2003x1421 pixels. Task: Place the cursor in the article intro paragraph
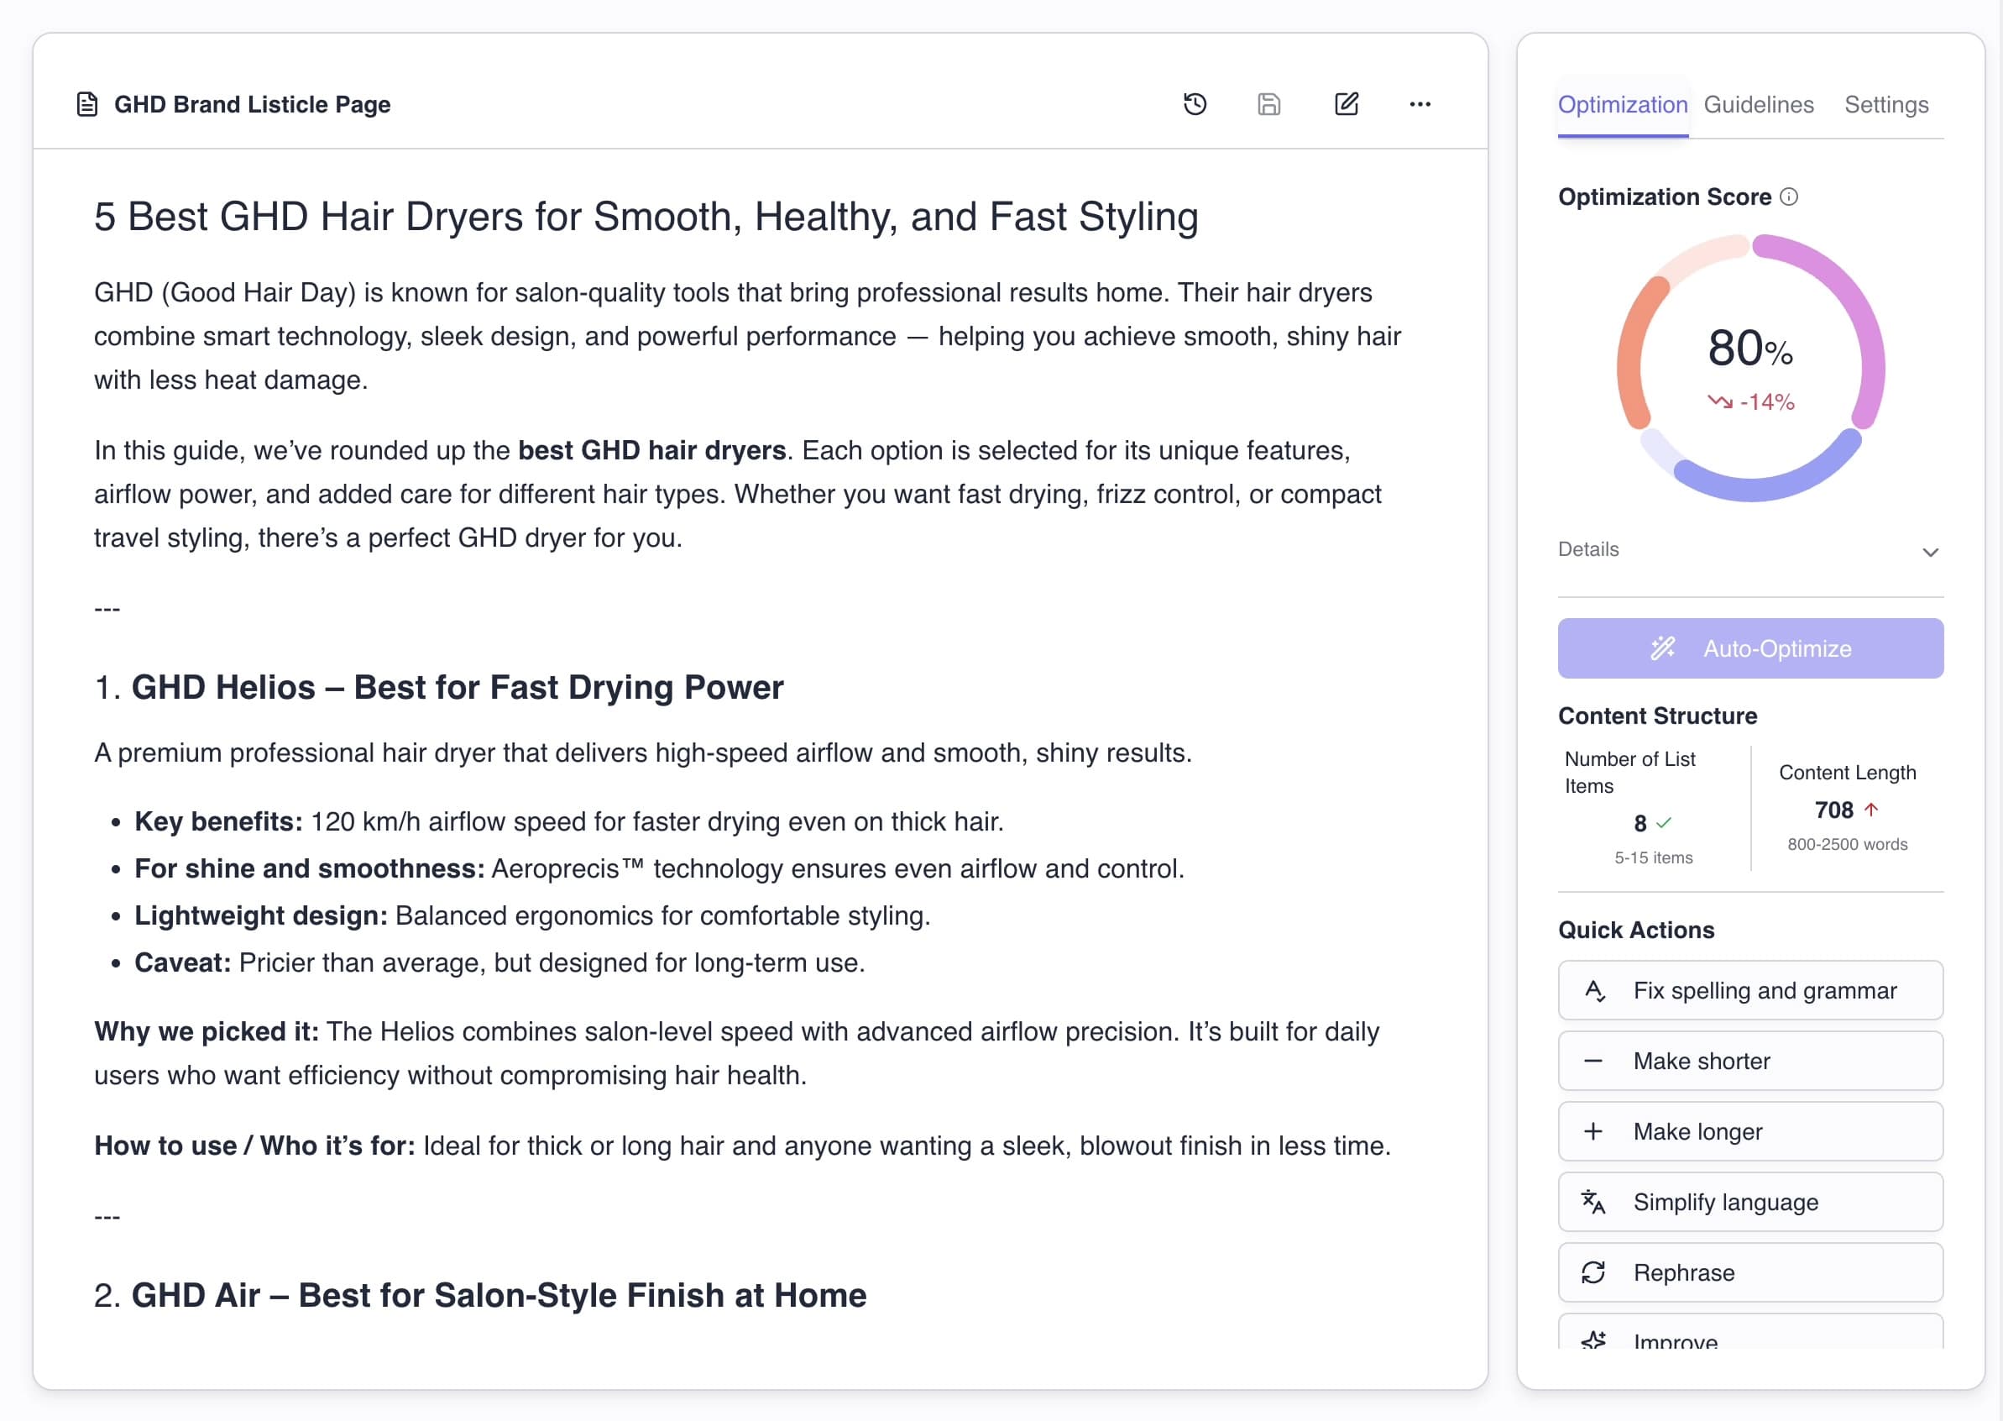click(x=700, y=335)
